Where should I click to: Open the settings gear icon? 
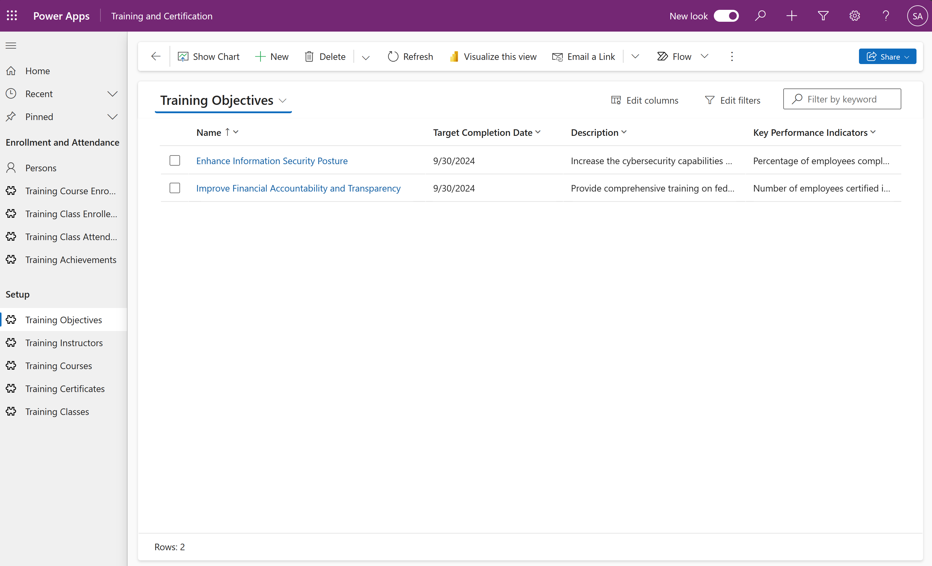point(855,16)
